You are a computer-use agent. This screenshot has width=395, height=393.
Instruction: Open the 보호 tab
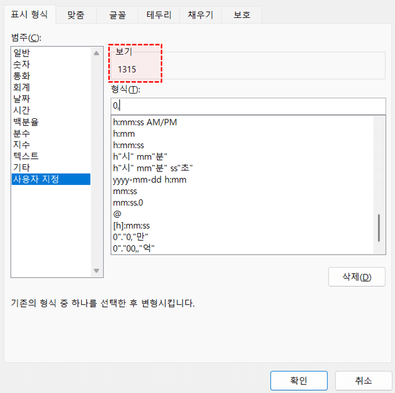[241, 15]
